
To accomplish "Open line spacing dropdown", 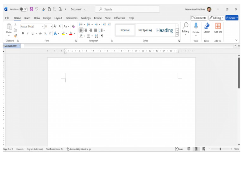I will click(102, 30).
